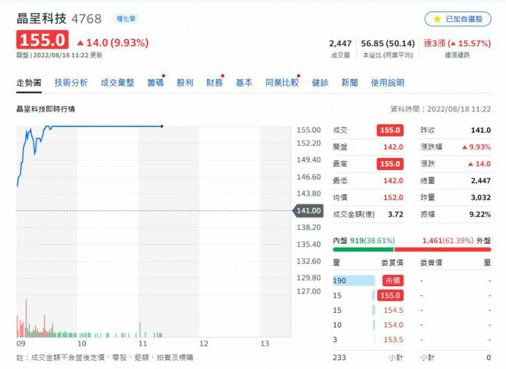Click the star icon for 已加自選股
Viewport: 506px width, 369px height.
tap(437, 19)
